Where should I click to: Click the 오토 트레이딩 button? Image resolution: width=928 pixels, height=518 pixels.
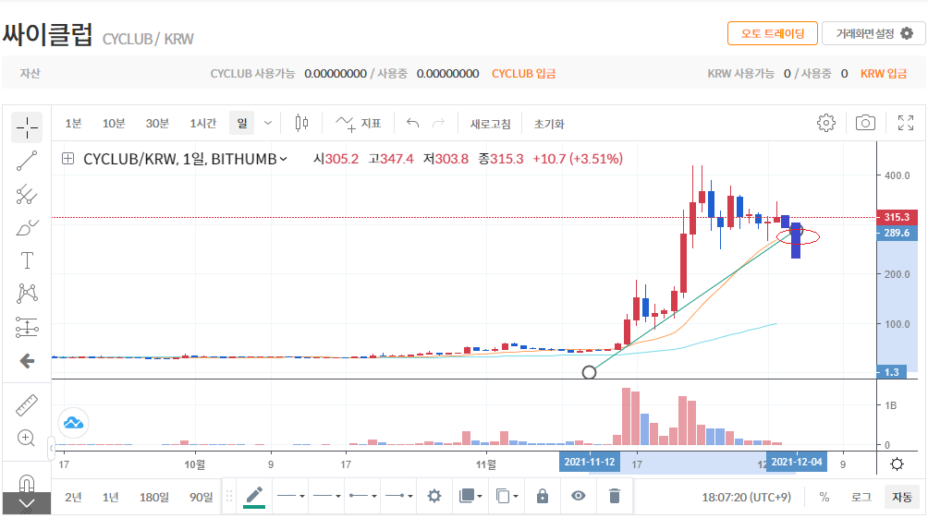tap(773, 33)
